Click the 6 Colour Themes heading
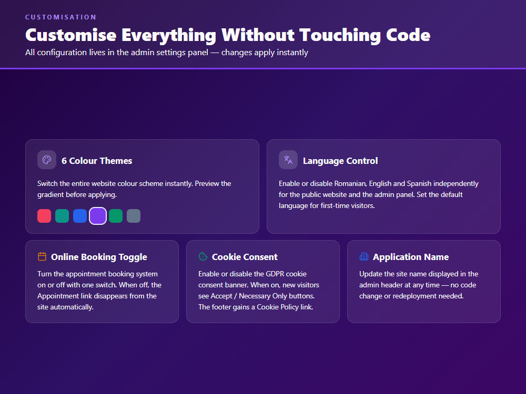 (97, 161)
